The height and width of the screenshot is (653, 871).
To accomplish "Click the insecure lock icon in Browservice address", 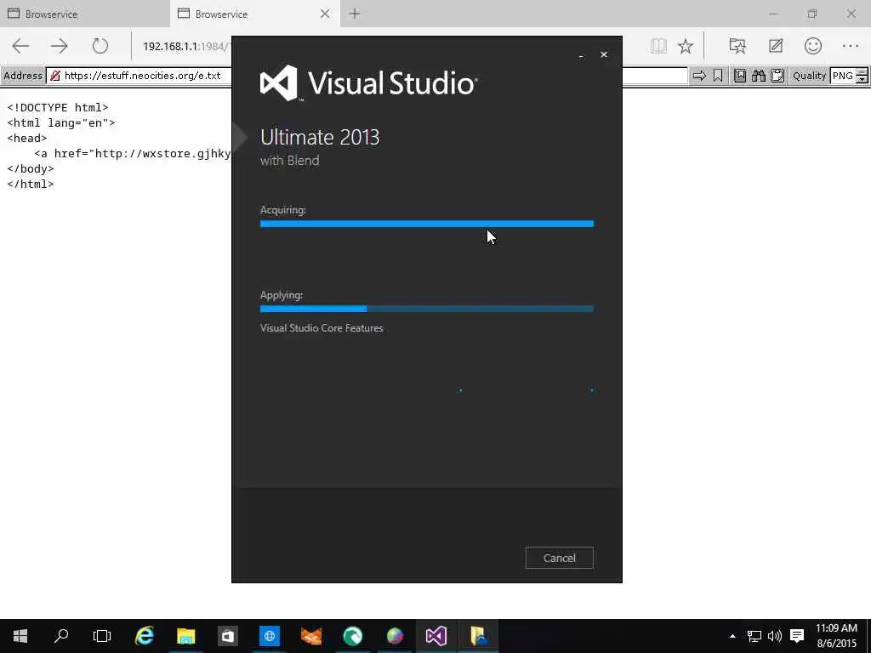I will (55, 76).
